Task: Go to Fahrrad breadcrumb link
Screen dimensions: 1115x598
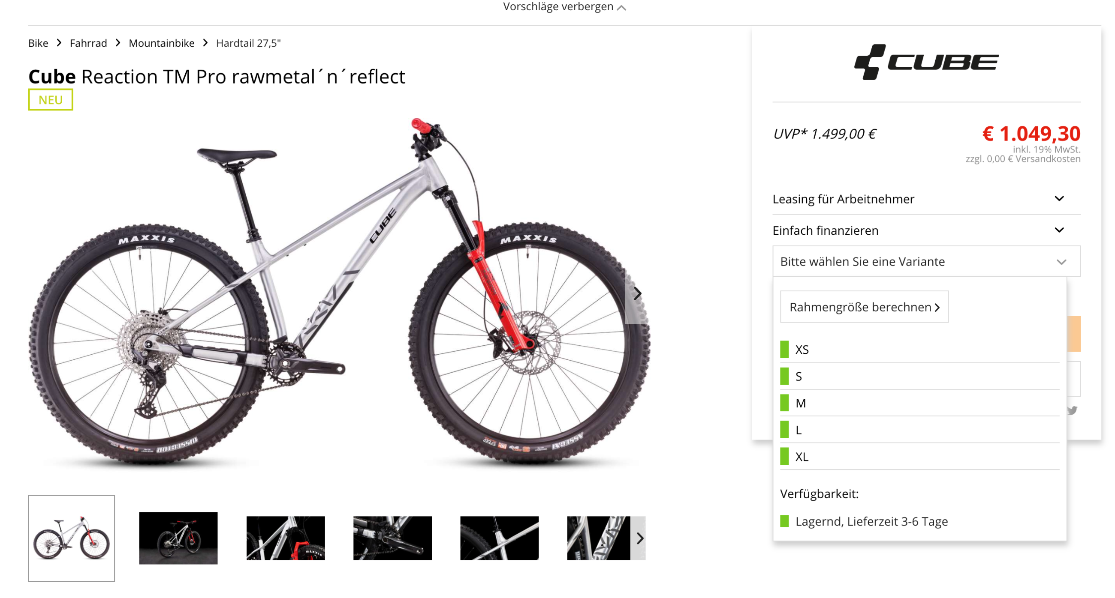Action: [88, 43]
